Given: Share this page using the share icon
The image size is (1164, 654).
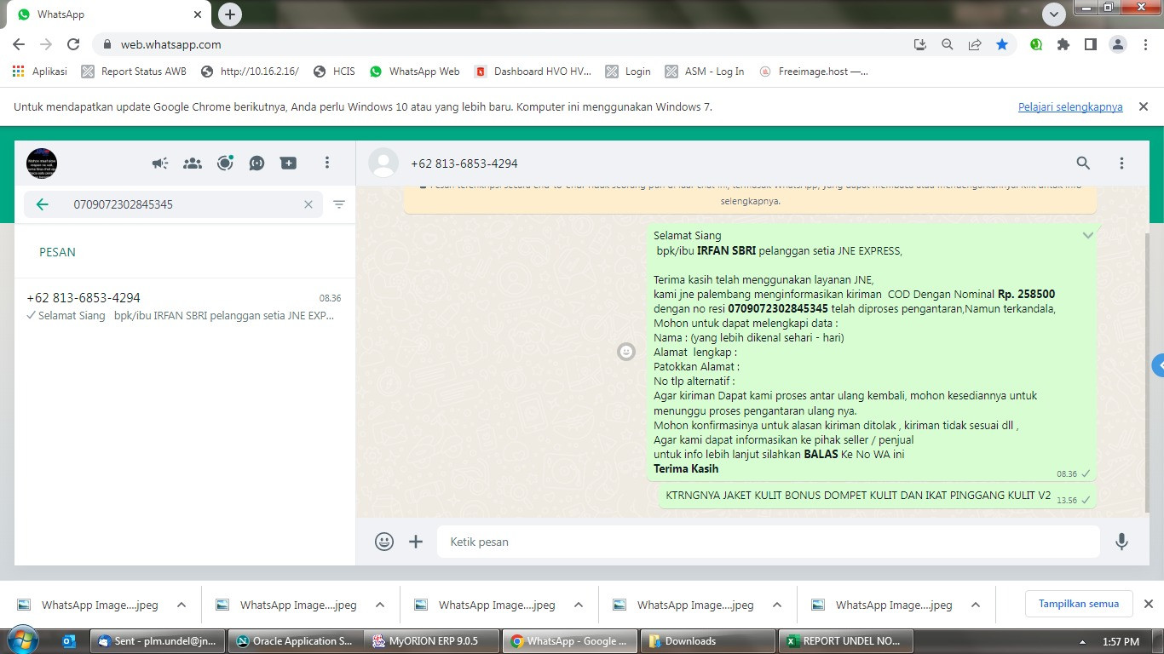Looking at the screenshot, I should pyautogui.click(x=974, y=44).
